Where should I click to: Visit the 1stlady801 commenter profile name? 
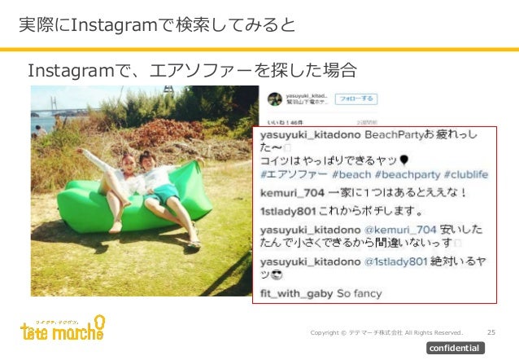click(x=288, y=211)
